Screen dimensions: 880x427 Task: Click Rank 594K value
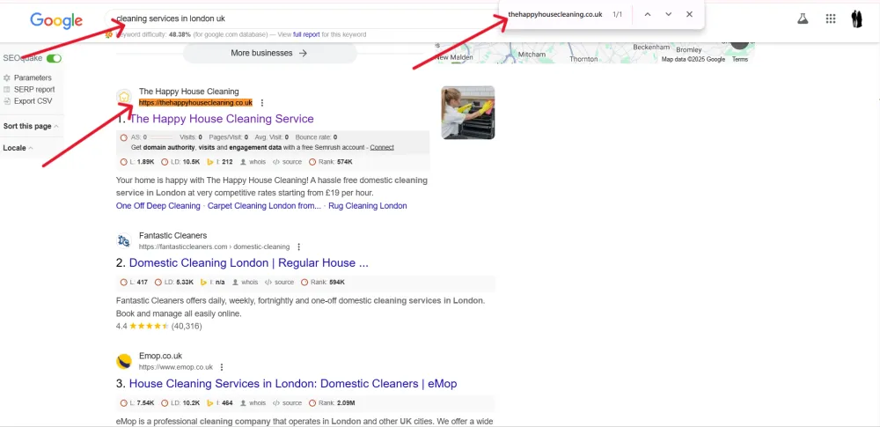coord(323,282)
